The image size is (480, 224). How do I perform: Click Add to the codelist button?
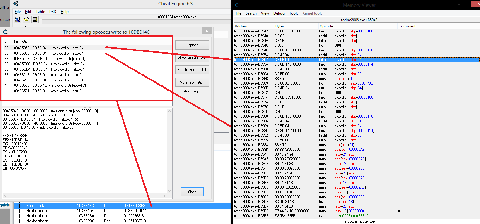[x=192, y=70]
